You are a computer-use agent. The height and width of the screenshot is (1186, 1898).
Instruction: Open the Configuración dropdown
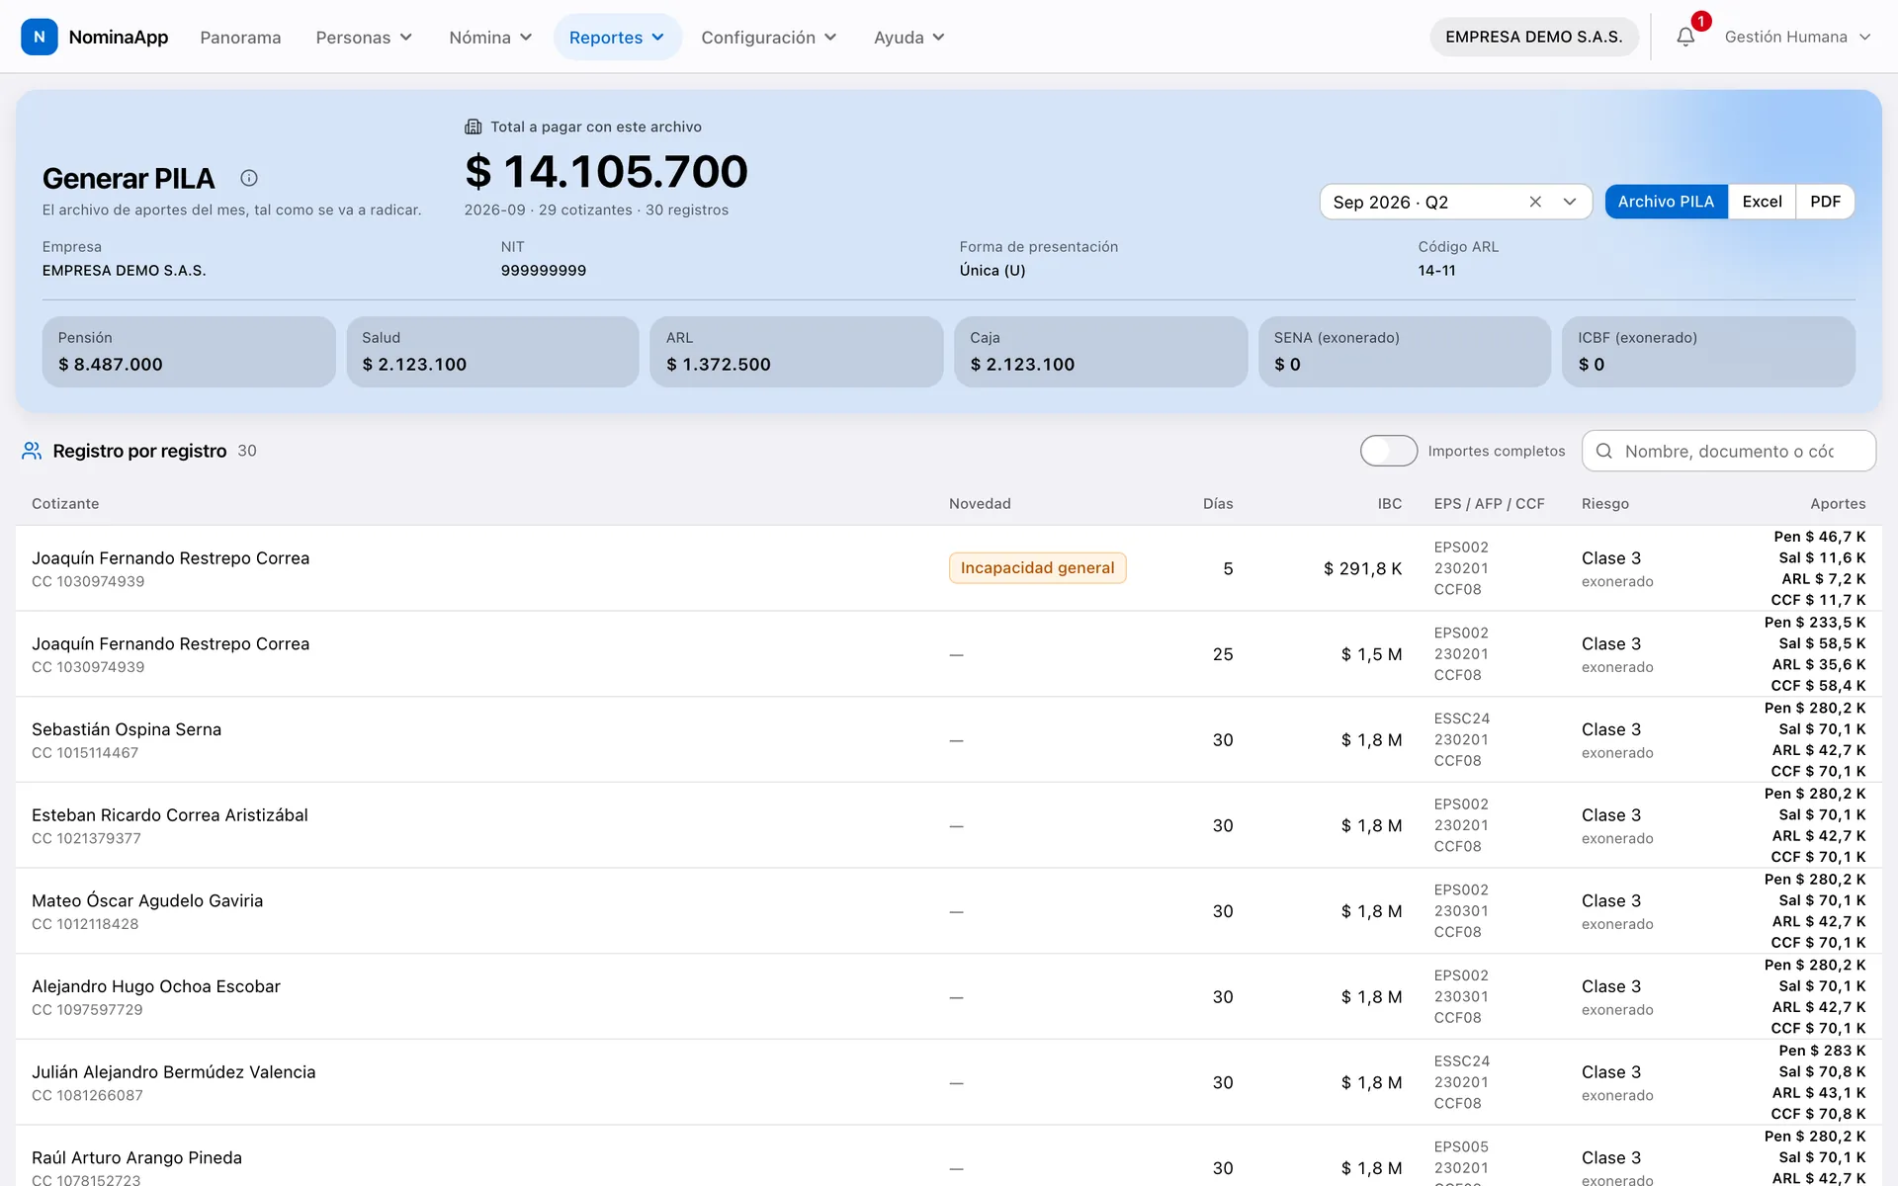[x=769, y=37]
